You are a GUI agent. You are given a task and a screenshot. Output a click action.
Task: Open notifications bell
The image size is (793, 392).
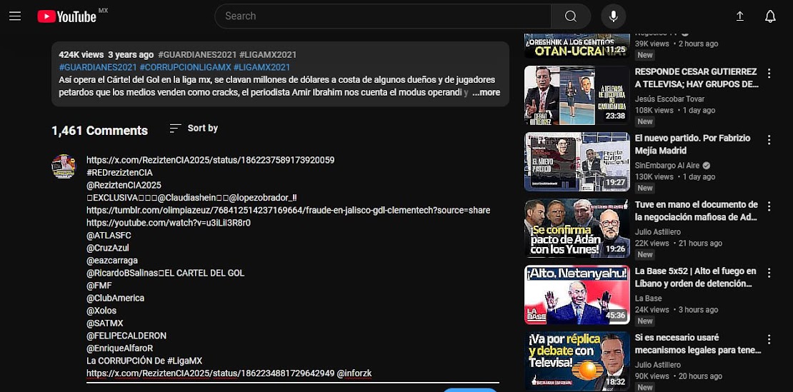click(x=770, y=16)
